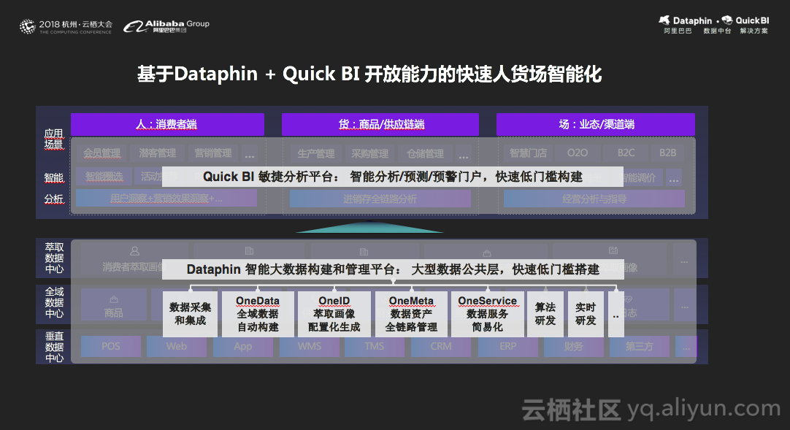
Task: Click the 实时研发 card
Action: pos(586,314)
